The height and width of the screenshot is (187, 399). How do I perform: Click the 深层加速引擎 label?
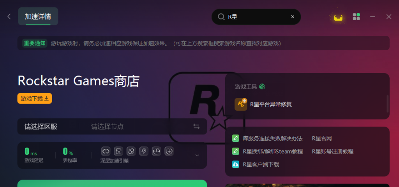pos(115,161)
